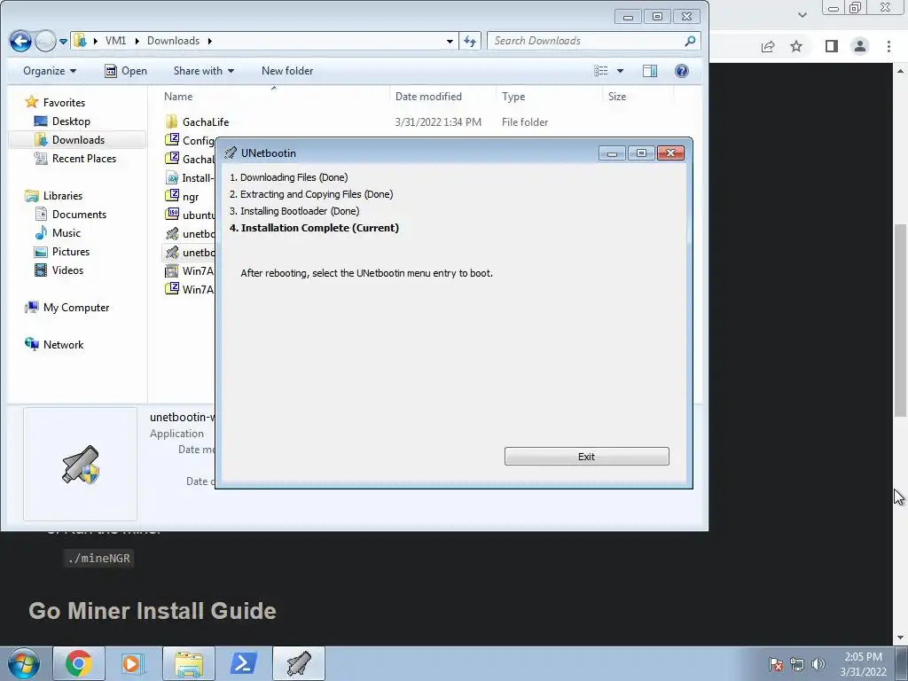This screenshot has width=908, height=681.
Task: Sort files by Date modified column
Action: point(428,96)
